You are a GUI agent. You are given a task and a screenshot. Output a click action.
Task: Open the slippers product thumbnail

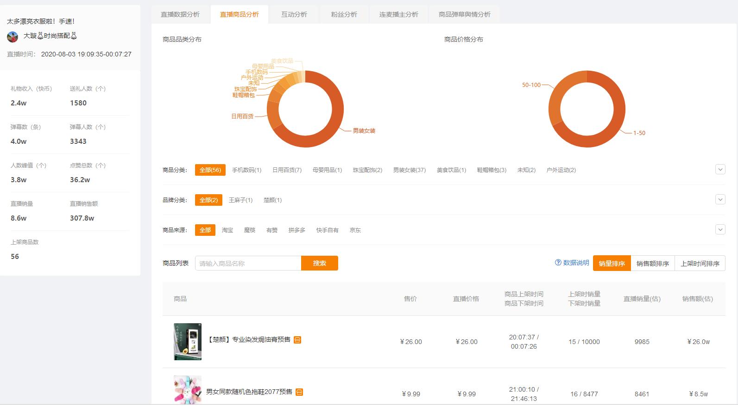188,390
